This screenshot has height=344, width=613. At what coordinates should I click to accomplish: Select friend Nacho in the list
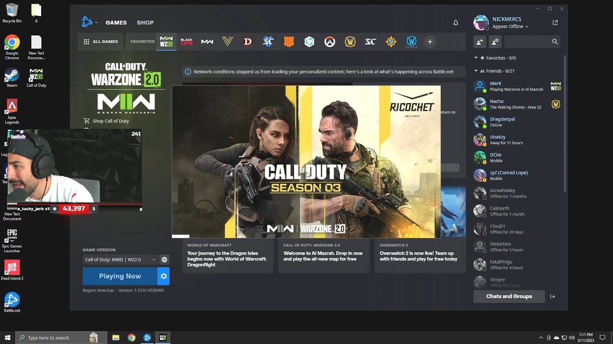point(517,104)
